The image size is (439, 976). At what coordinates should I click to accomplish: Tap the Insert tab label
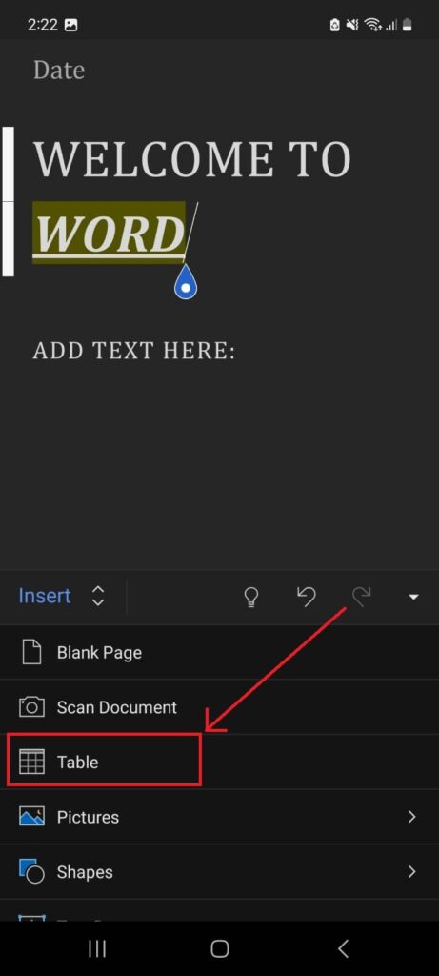[45, 596]
